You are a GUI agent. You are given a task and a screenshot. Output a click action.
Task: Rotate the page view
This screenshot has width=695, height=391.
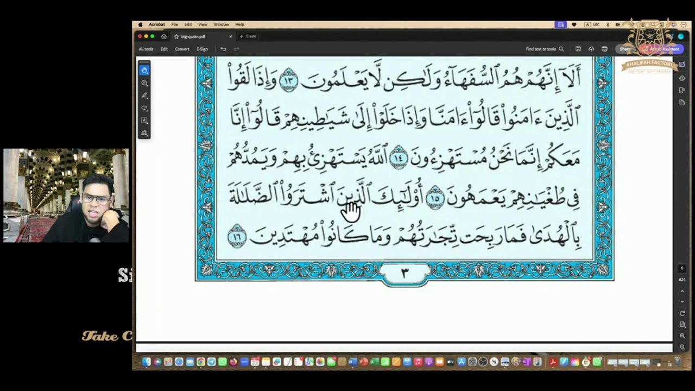click(x=682, y=313)
